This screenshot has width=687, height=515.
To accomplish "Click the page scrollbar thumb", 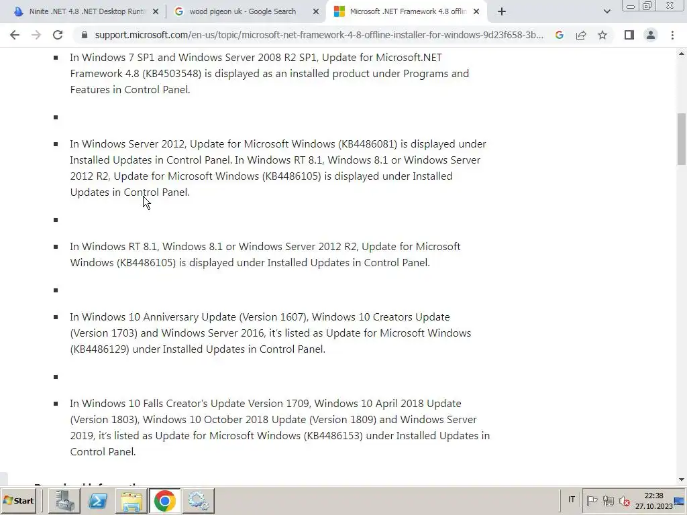I will [x=682, y=139].
